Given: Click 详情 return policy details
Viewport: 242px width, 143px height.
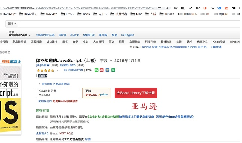Looking at the screenshot, I should 88,139.
